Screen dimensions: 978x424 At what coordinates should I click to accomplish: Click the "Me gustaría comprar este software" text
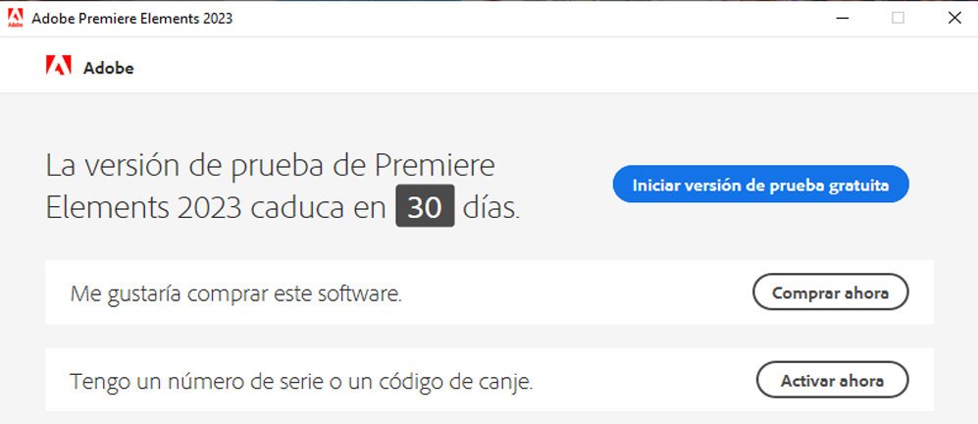click(235, 293)
